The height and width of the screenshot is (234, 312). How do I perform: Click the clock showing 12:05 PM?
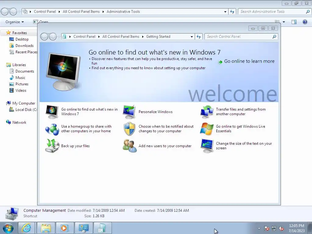coord(296,226)
